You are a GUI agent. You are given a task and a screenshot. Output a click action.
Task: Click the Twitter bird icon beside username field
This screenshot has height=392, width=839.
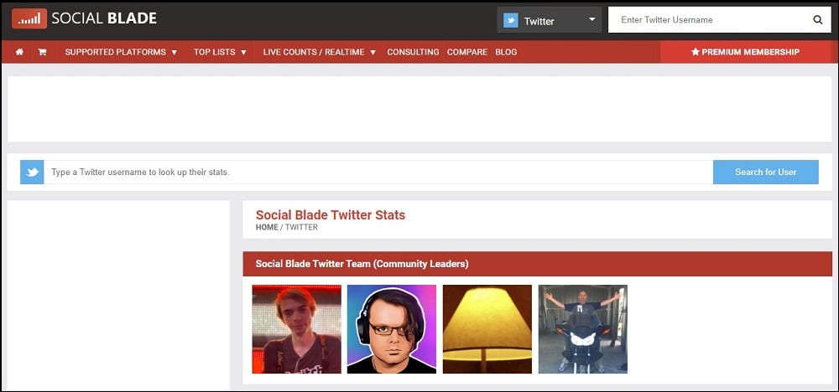(32, 172)
